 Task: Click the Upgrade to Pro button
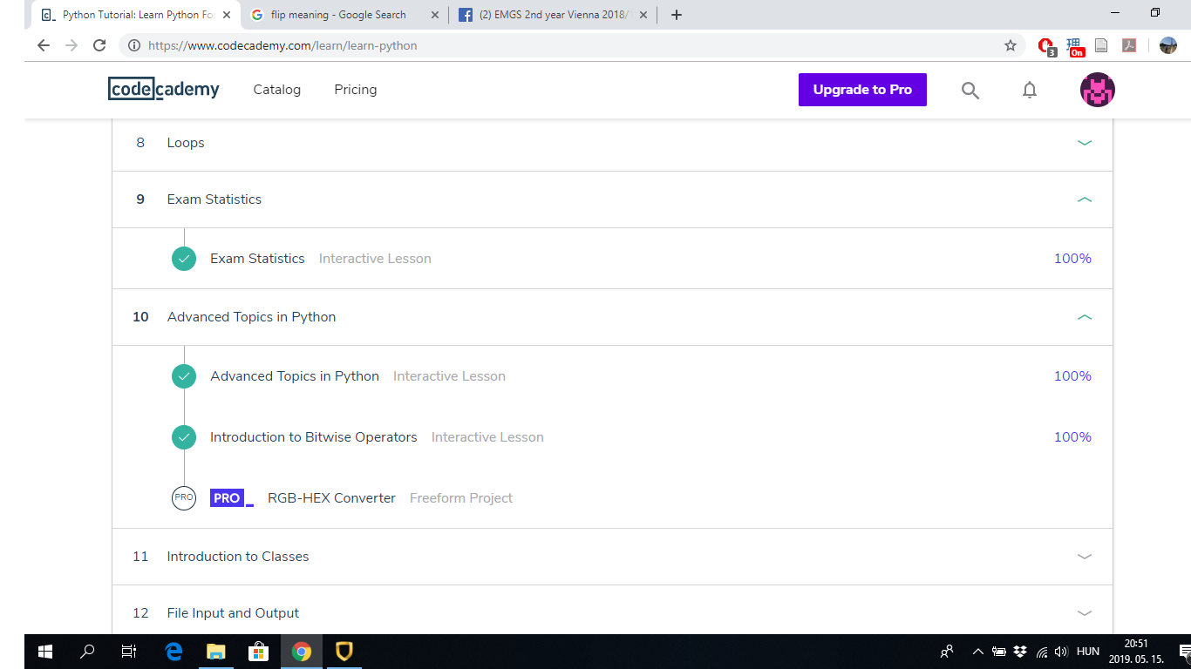[x=862, y=90]
